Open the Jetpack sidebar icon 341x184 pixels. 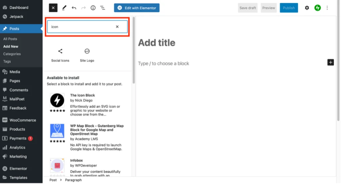pos(317,8)
